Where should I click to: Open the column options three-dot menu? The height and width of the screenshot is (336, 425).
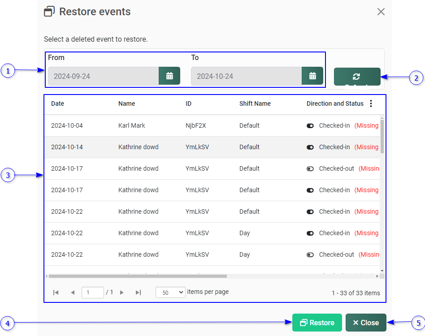pos(371,103)
